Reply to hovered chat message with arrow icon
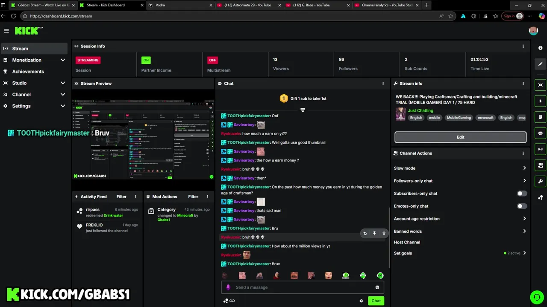The width and height of the screenshot is (547, 307). tap(365, 233)
